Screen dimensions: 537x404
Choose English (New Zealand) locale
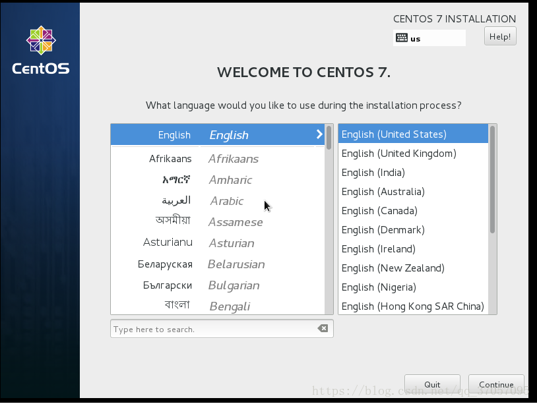(x=413, y=268)
